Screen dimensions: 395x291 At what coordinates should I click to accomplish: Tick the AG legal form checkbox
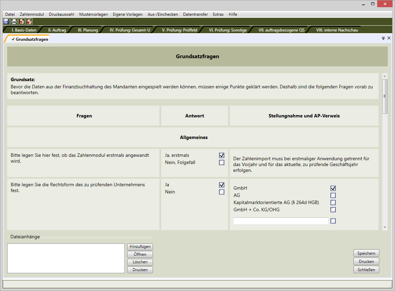[333, 195]
